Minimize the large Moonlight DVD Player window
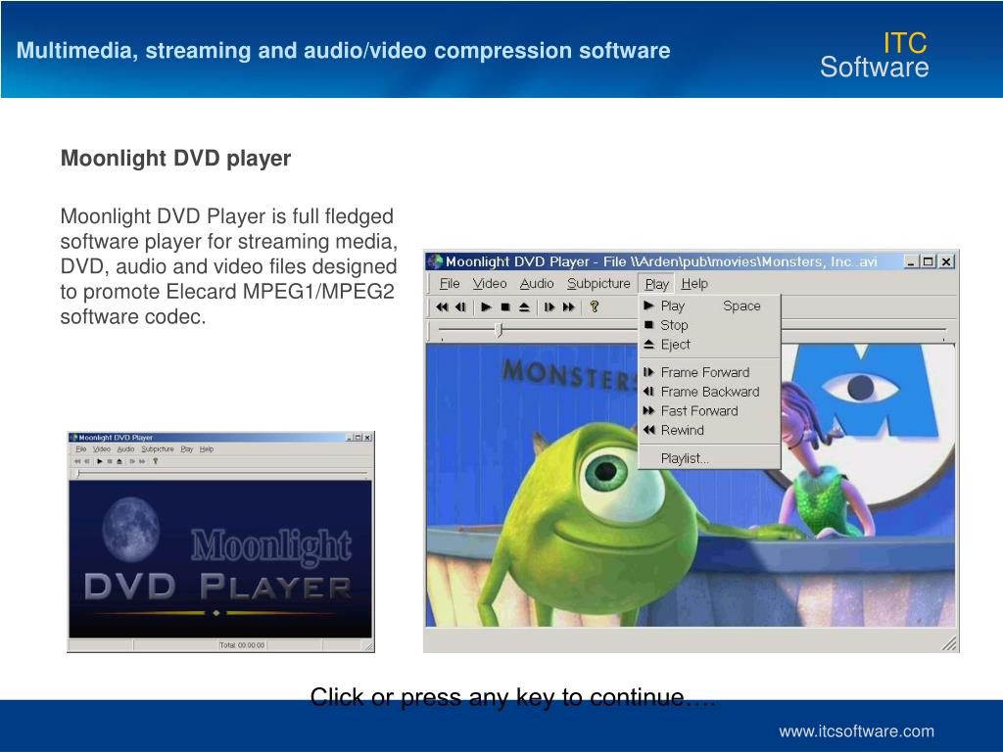Image resolution: width=1003 pixels, height=752 pixels. point(911,261)
